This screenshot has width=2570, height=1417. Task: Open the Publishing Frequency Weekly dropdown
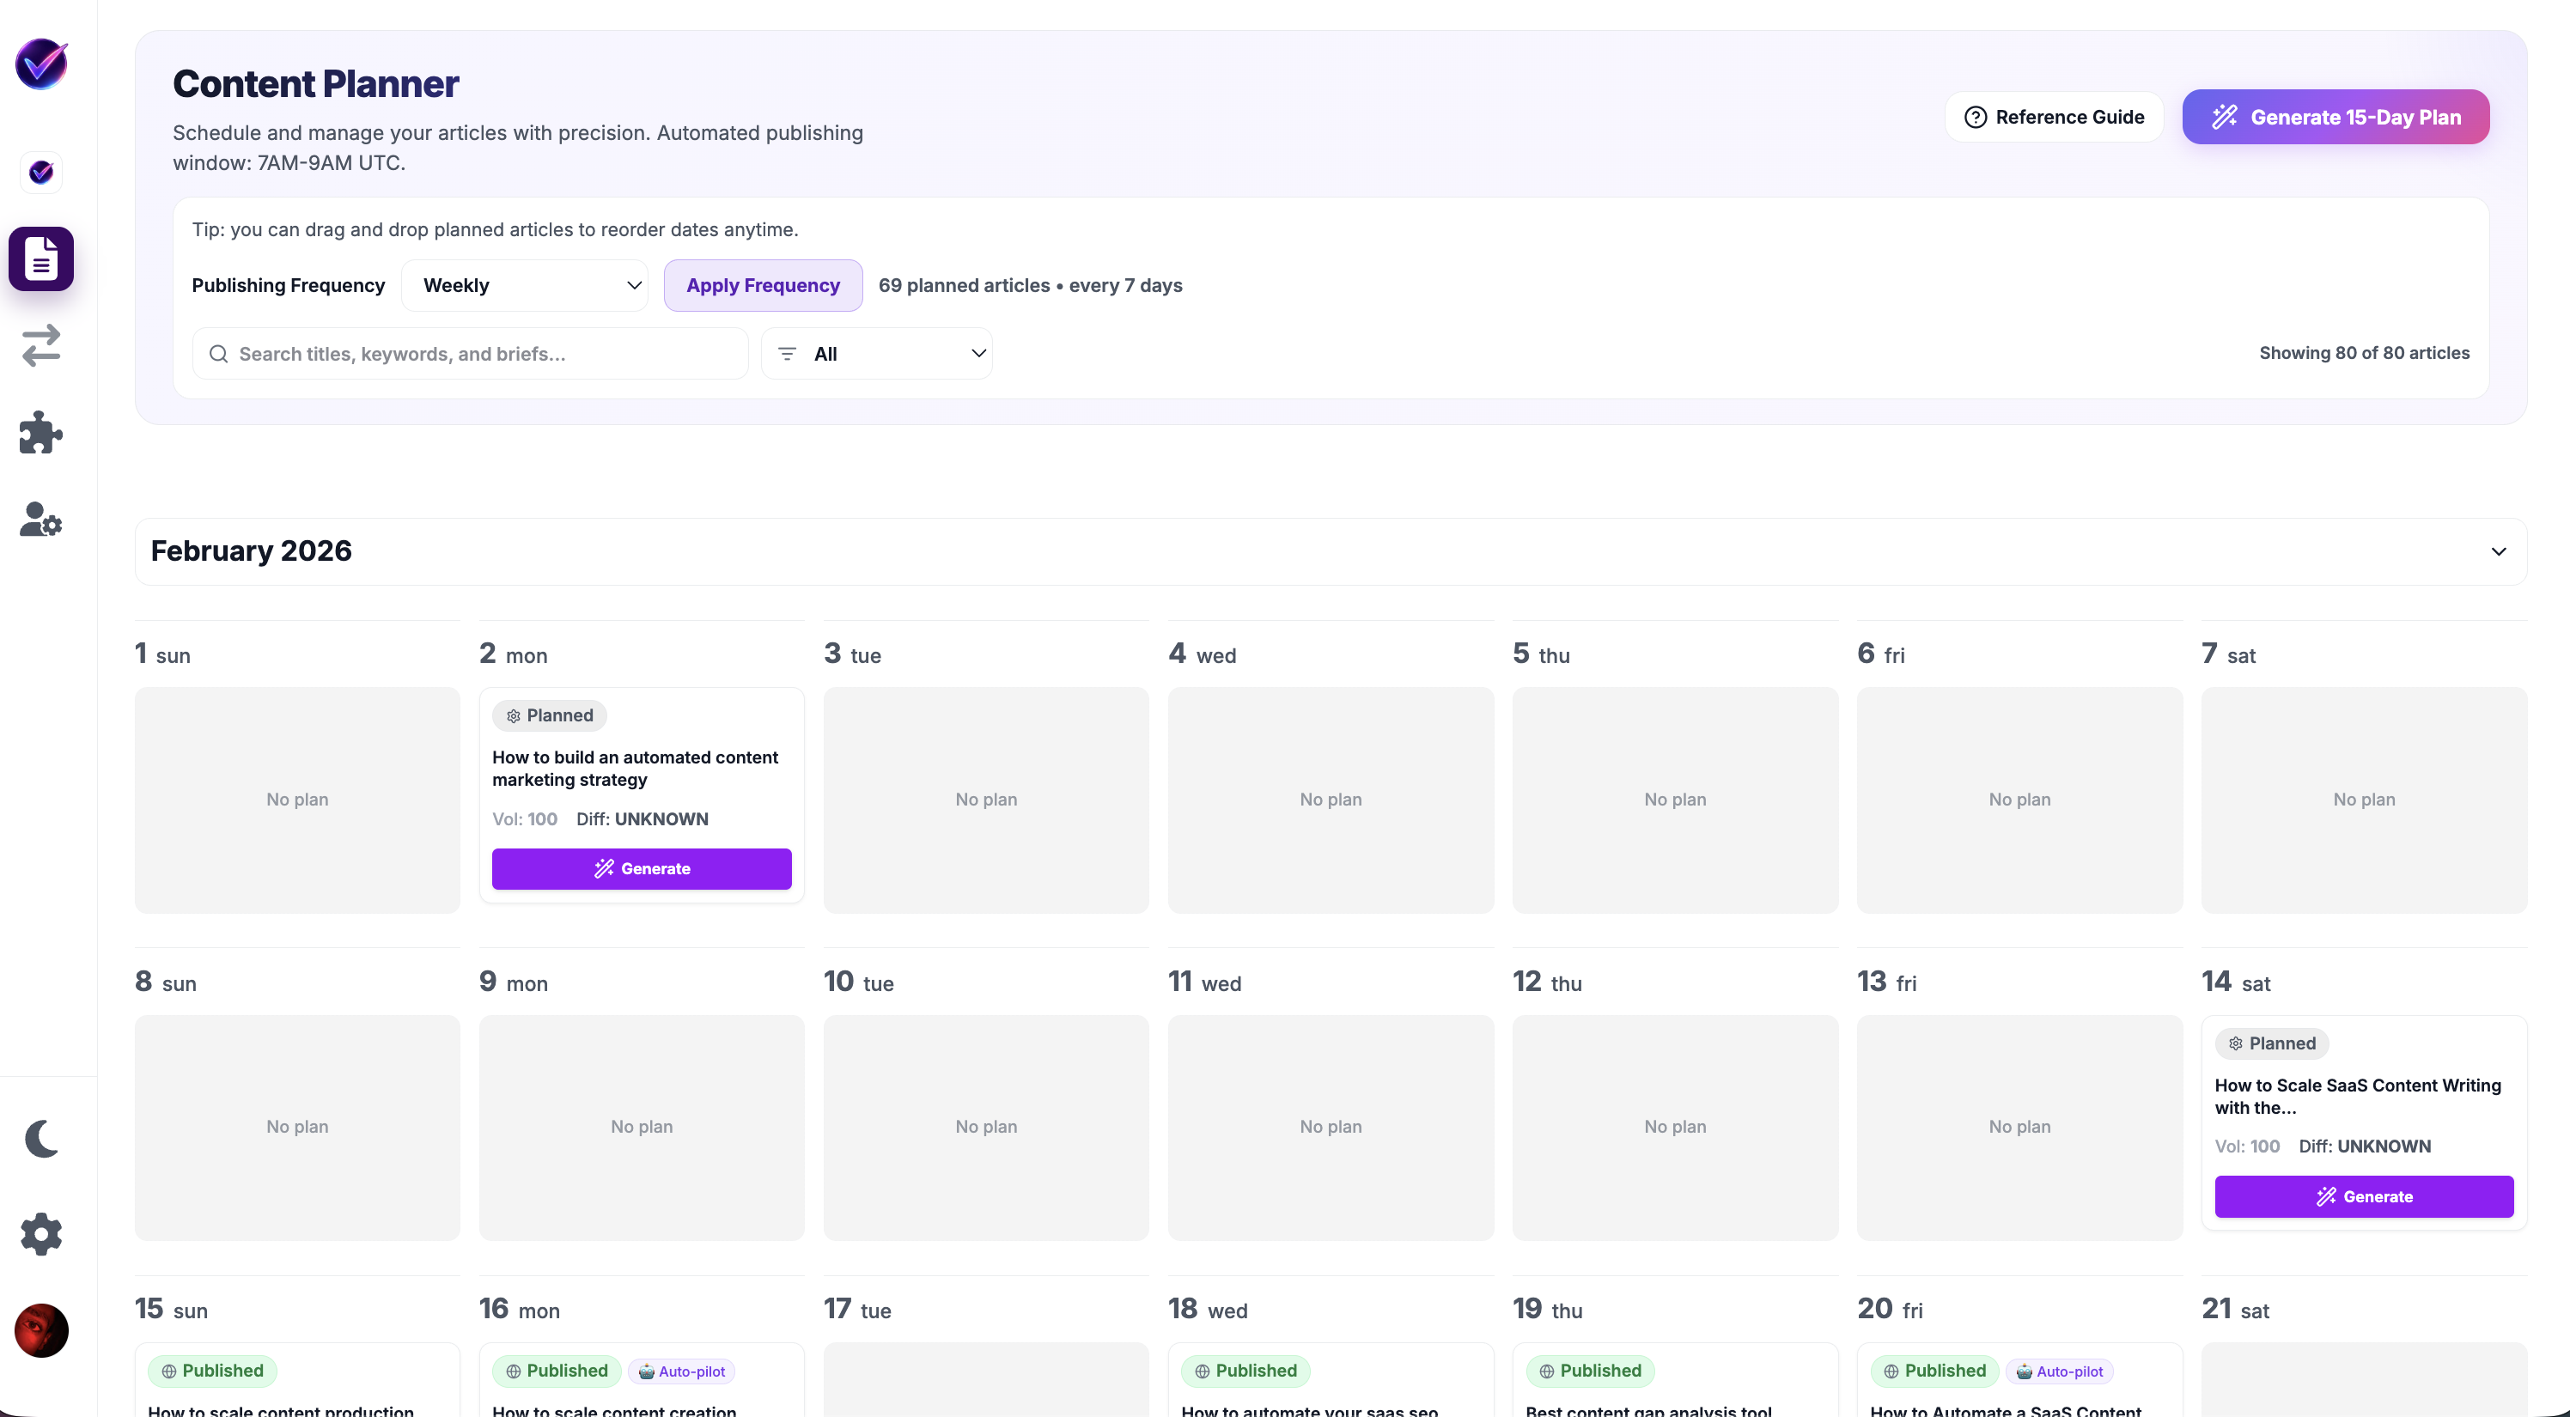[526, 285]
